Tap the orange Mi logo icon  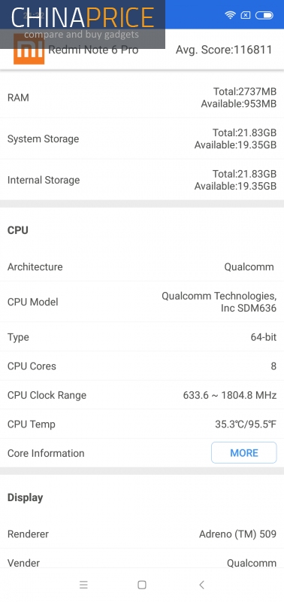(29, 49)
